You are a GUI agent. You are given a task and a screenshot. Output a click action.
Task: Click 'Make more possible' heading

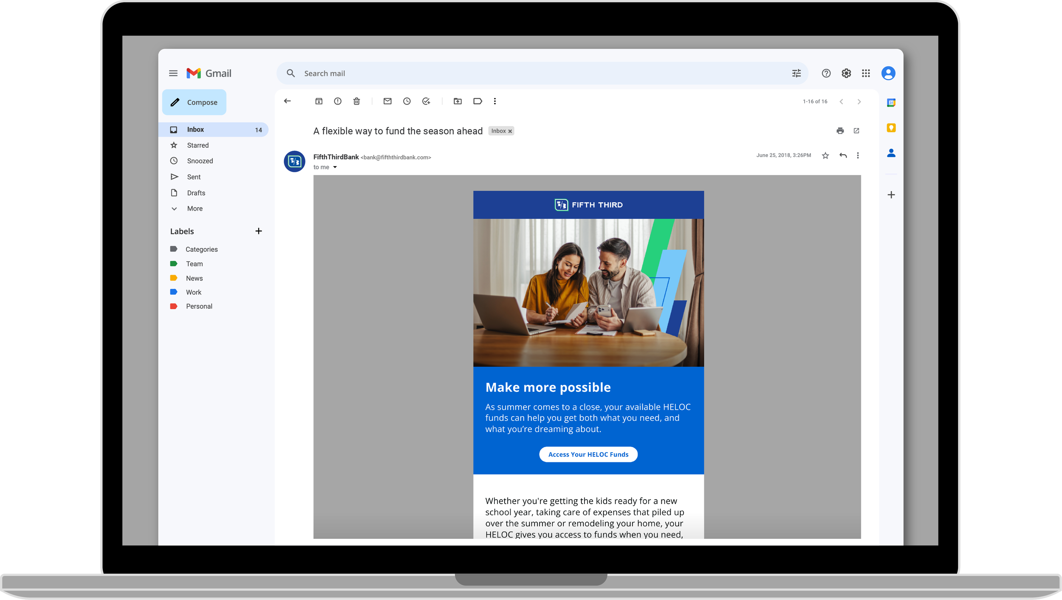click(x=548, y=387)
